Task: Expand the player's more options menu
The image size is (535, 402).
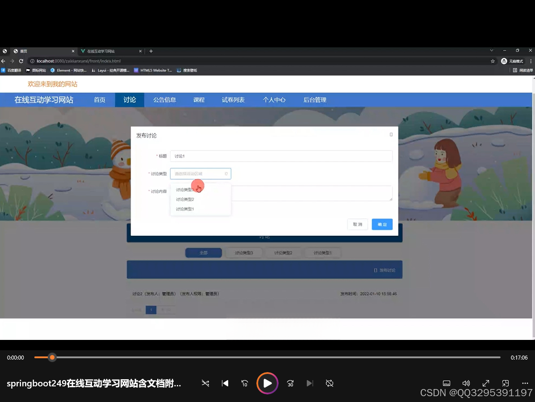Action: (x=525, y=383)
